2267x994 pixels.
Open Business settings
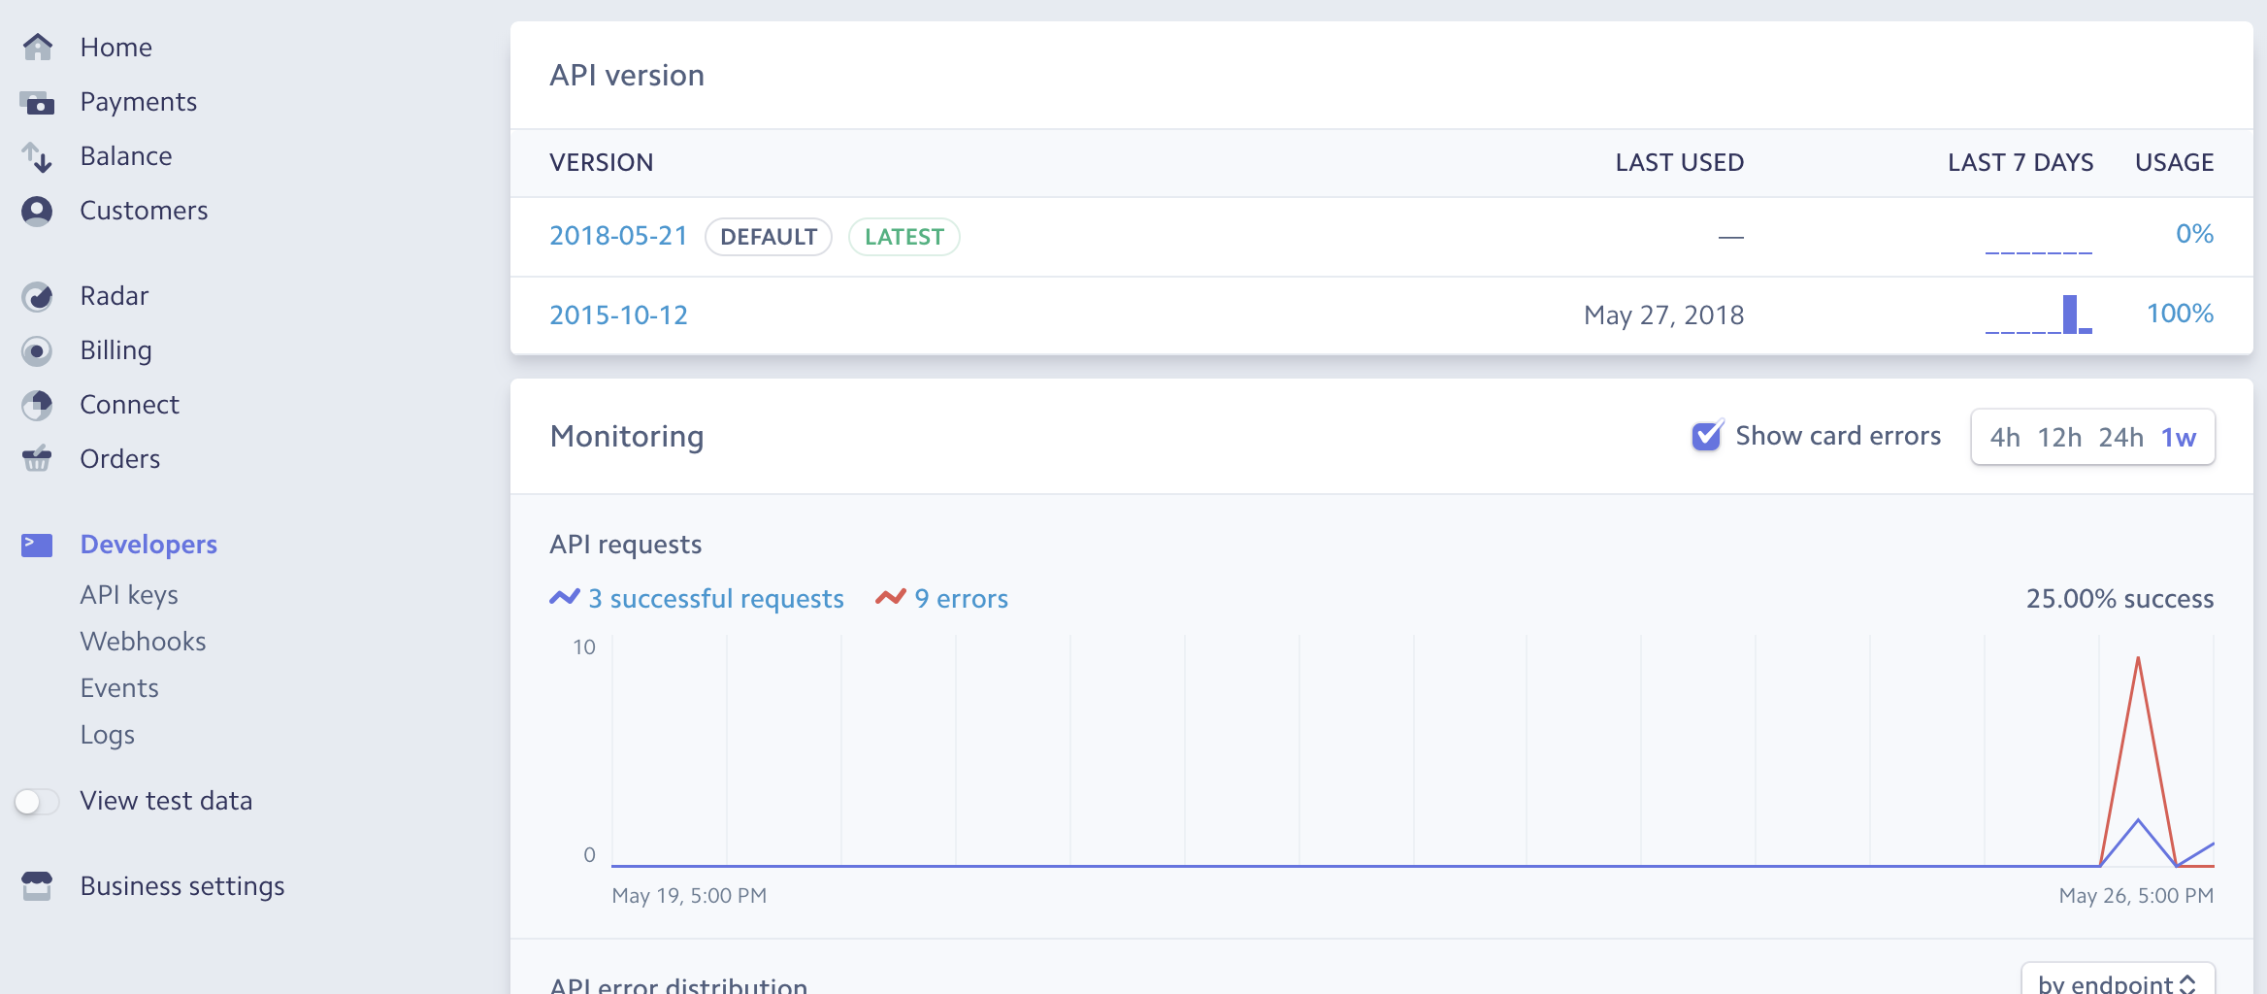(182, 885)
